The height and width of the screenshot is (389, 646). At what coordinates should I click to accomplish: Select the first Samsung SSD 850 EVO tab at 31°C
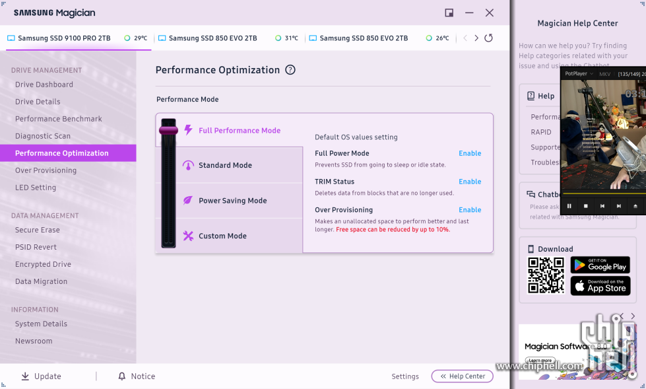229,38
